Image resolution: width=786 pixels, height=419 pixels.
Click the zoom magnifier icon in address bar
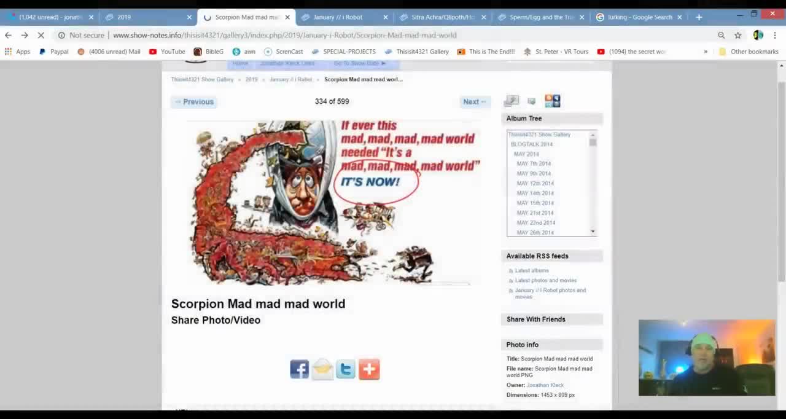pos(722,35)
